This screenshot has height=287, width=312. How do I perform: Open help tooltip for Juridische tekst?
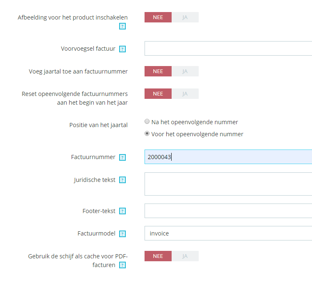[x=122, y=180]
